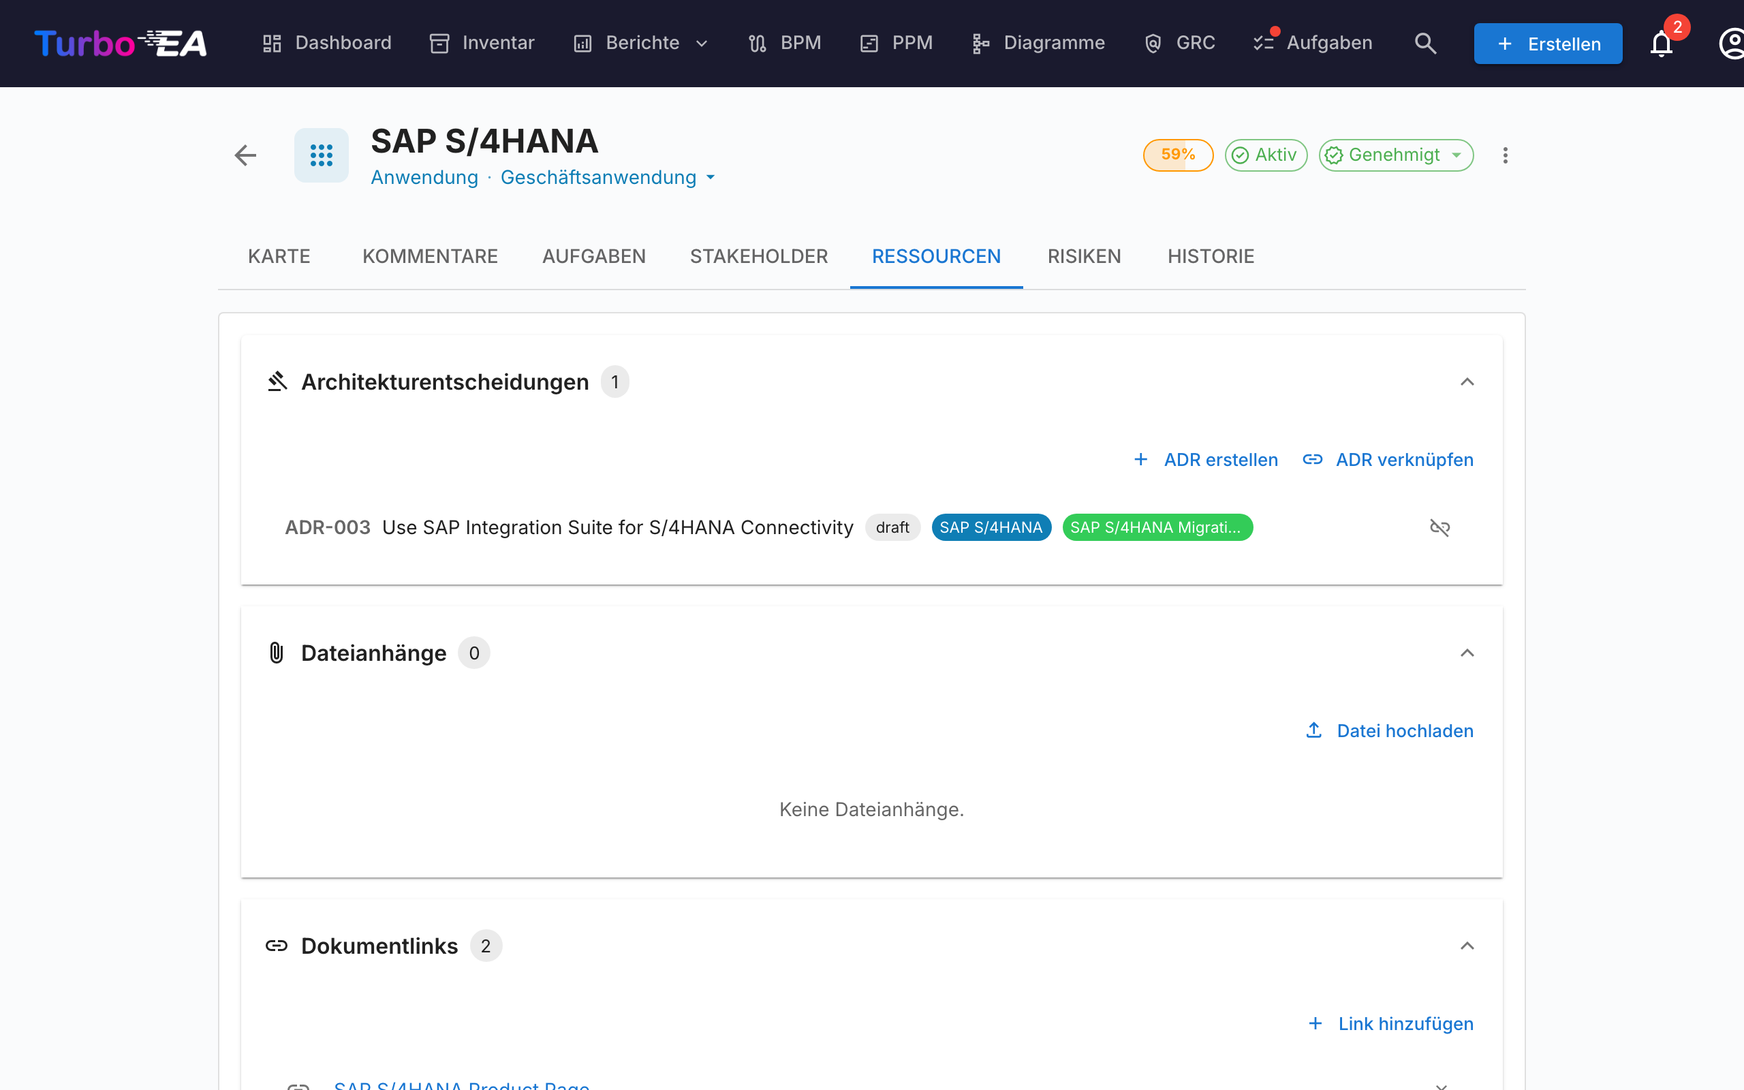1744x1090 pixels.
Task: Click the gavel icon beside Architekturentscheidungen
Action: click(277, 381)
